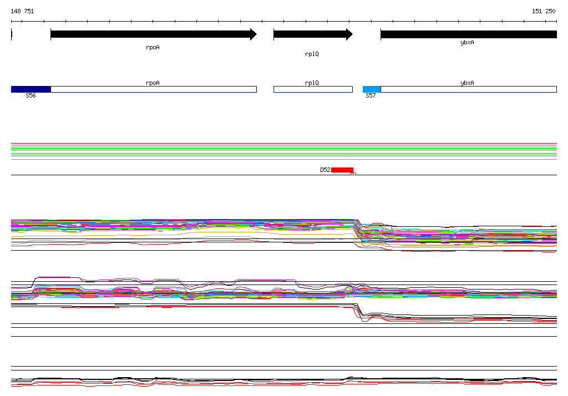Click the S56 text label
The width and height of the screenshot is (568, 396).
31,95
